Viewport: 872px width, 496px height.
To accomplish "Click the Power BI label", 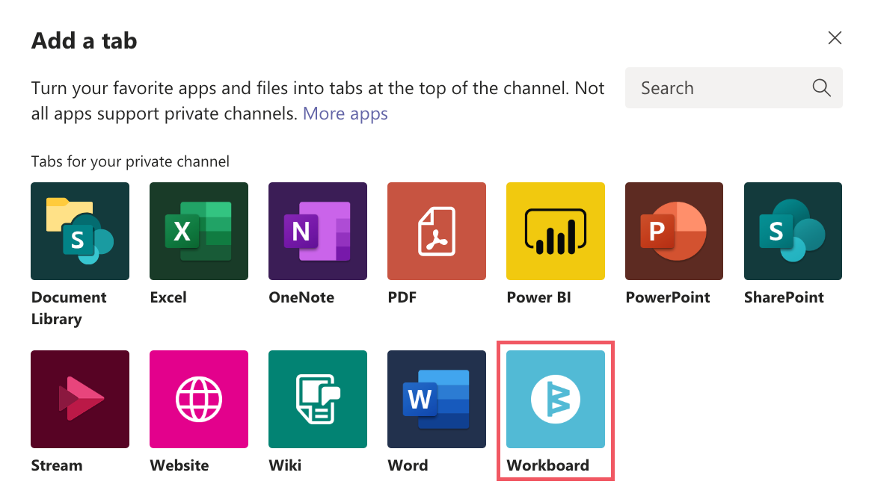I will coord(539,298).
